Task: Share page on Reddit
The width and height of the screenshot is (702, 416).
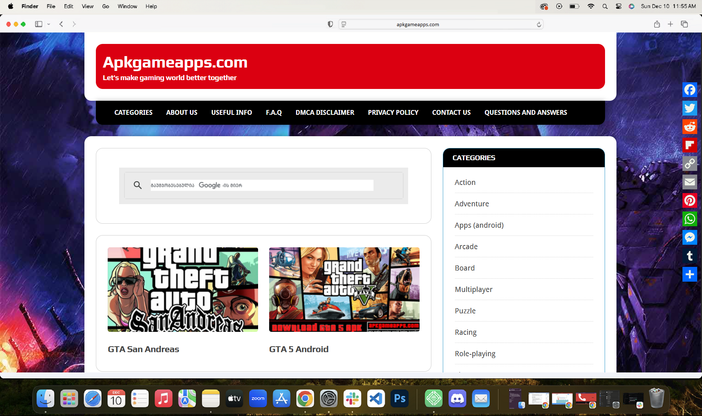Action: pos(689,127)
